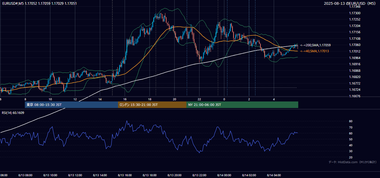Click the 8/13 12:00 time axis label
This screenshot has height=178, width=380.
pos(75,175)
